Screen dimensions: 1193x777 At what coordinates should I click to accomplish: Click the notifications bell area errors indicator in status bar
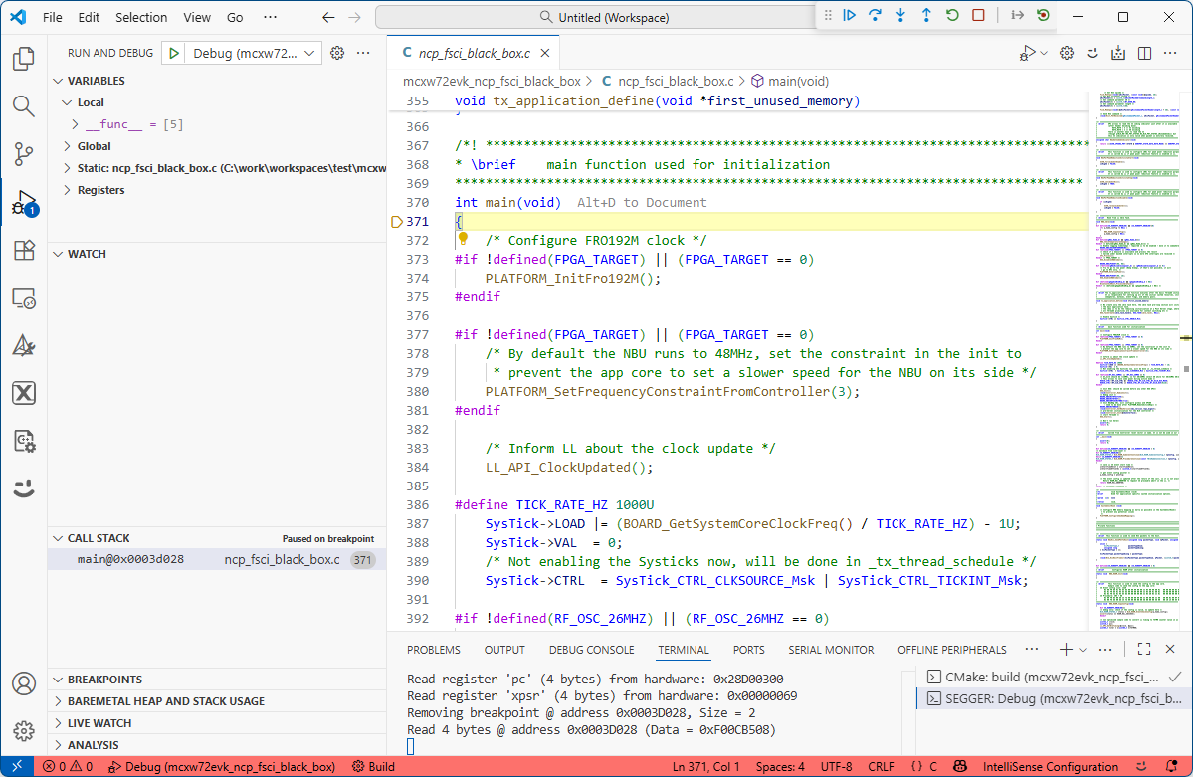click(66, 766)
